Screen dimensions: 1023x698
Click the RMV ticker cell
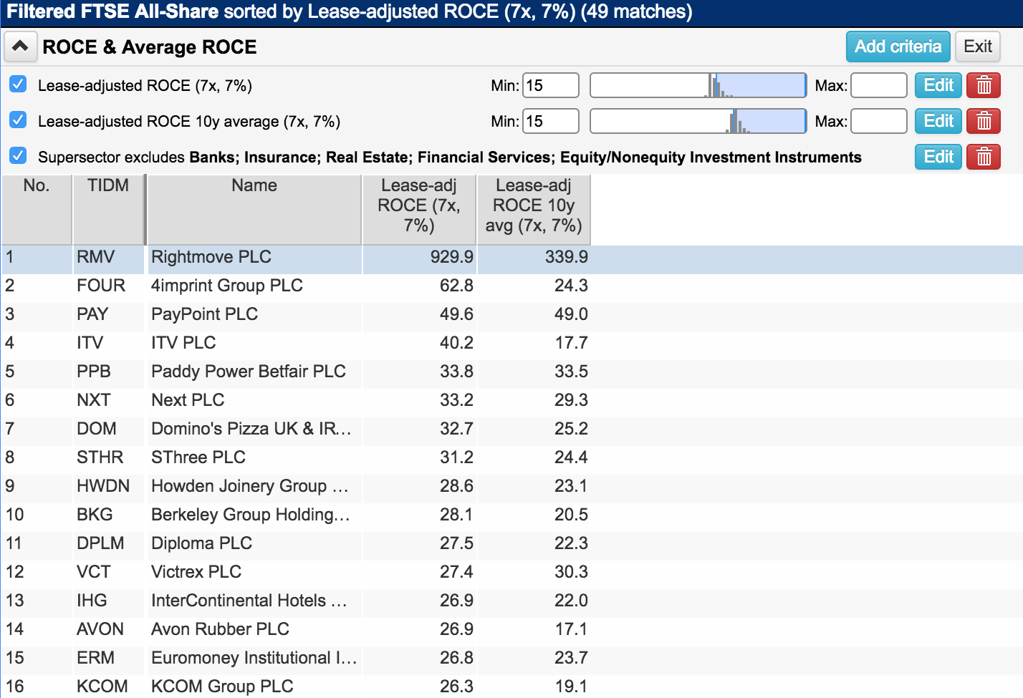tap(95, 257)
